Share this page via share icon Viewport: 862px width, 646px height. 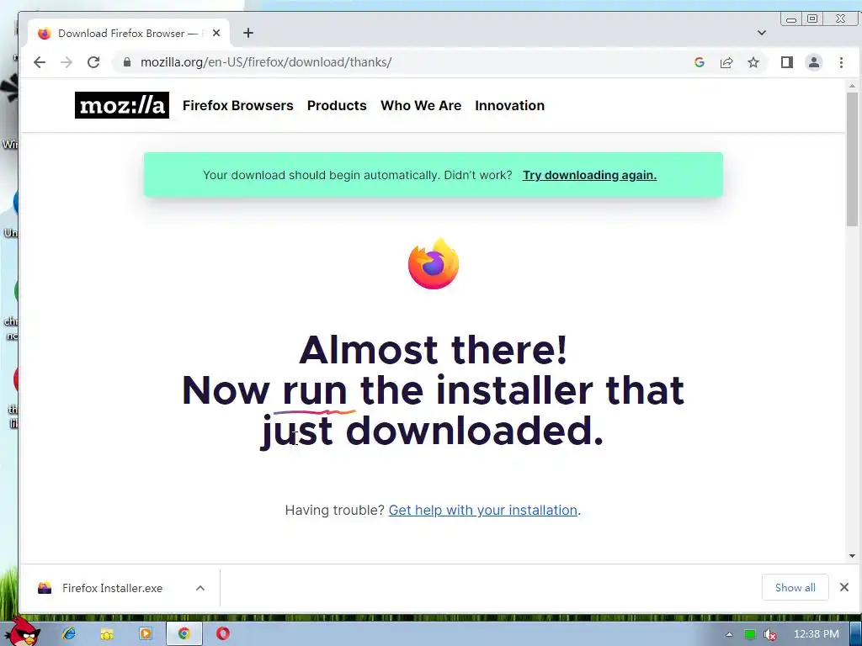point(726,62)
